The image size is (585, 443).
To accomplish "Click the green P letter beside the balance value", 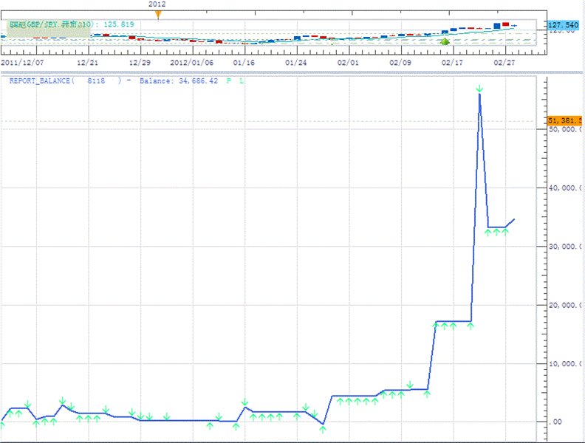I will [229, 81].
